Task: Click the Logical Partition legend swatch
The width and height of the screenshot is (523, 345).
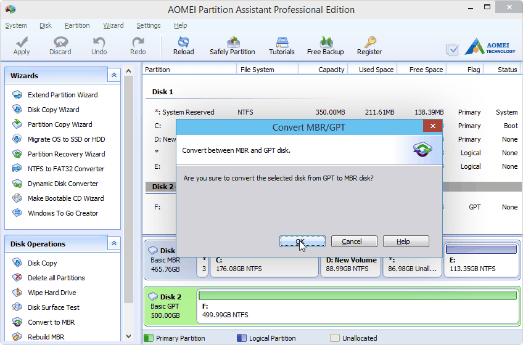Action: point(242,338)
